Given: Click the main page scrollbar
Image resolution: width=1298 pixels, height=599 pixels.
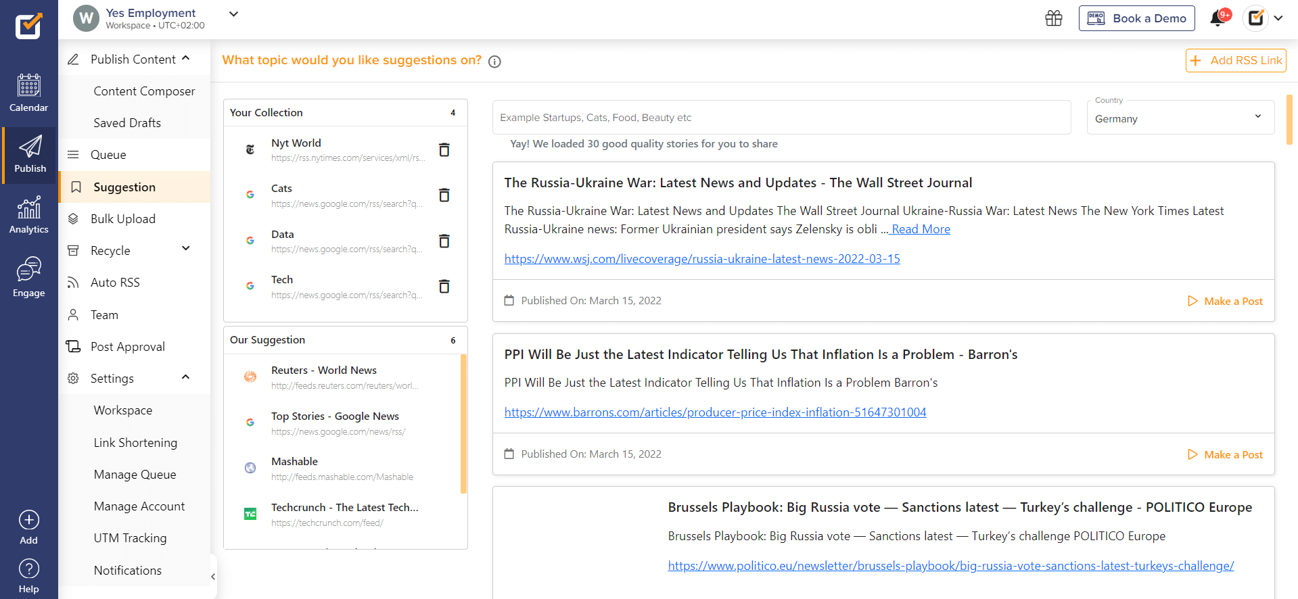Looking at the screenshot, I should (x=1289, y=120).
